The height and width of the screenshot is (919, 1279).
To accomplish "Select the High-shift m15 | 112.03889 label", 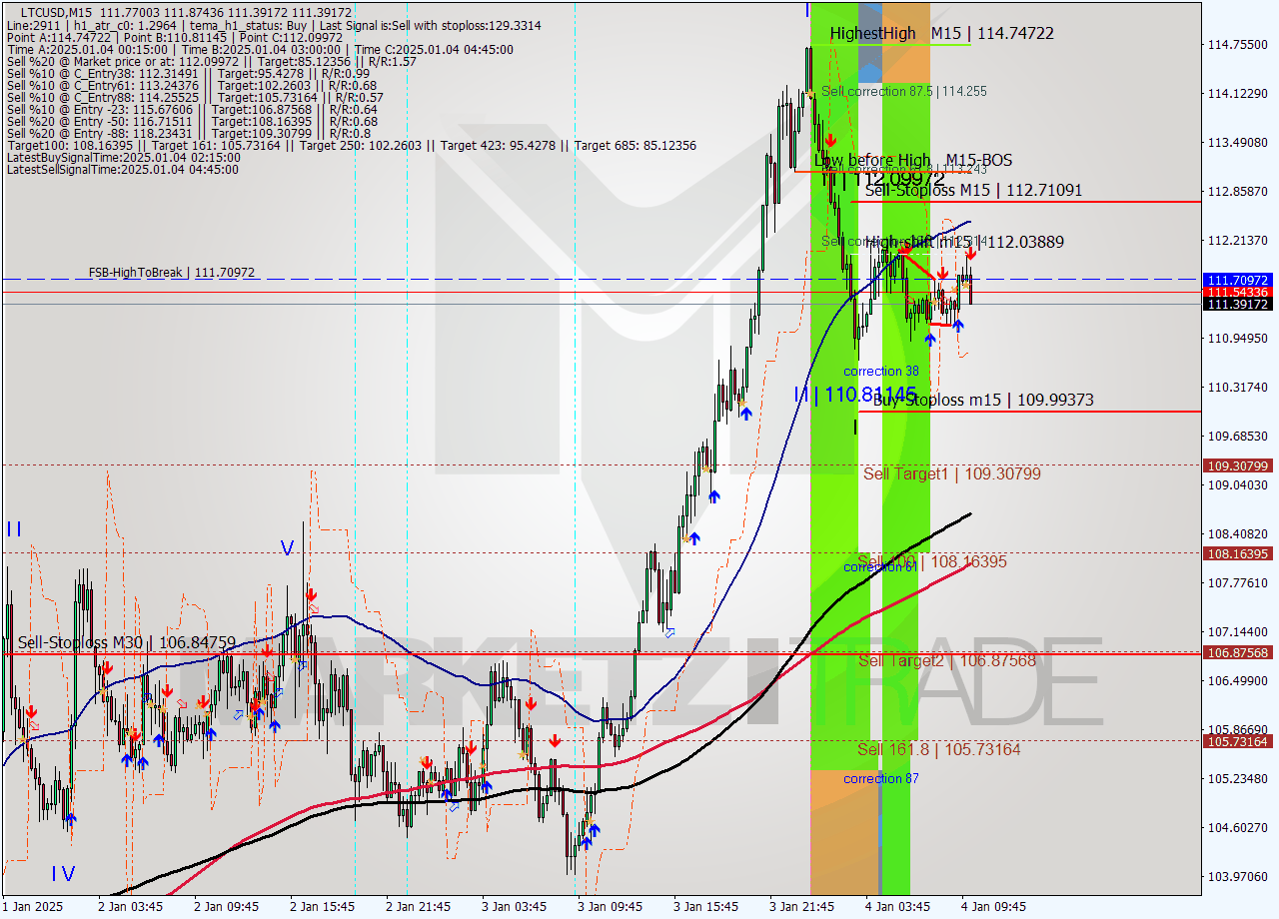I will (964, 242).
